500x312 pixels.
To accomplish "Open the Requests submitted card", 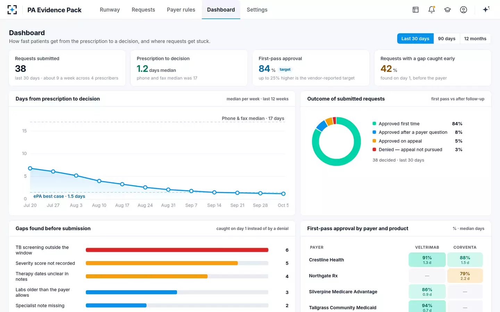I will (x=67, y=68).
